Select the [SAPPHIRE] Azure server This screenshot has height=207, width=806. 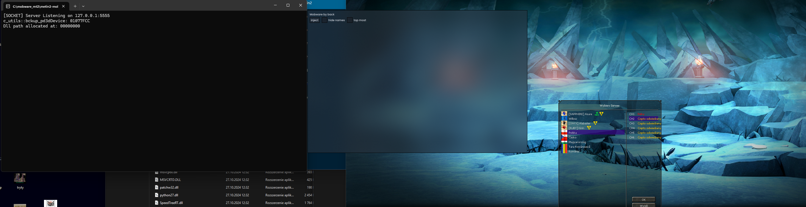(580, 114)
